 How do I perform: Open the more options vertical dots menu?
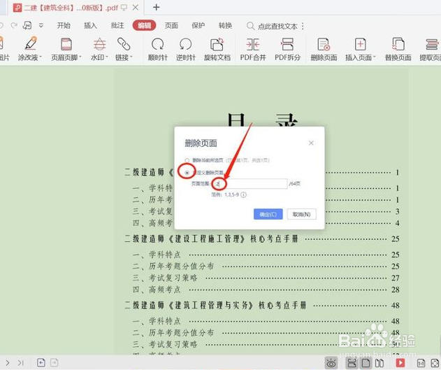click(x=303, y=26)
